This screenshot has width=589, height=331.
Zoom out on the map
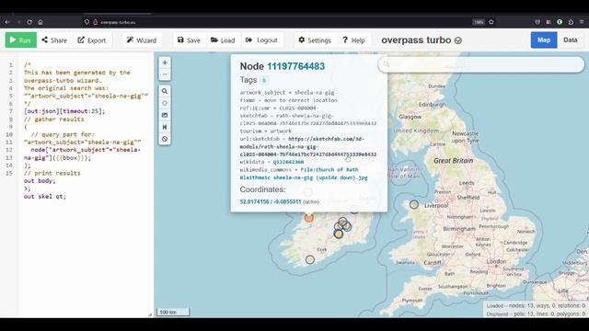click(165, 74)
